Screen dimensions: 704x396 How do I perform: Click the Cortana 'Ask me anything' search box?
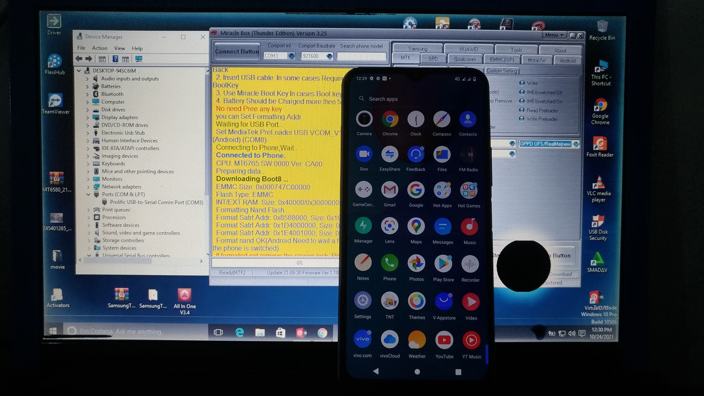coord(137,332)
